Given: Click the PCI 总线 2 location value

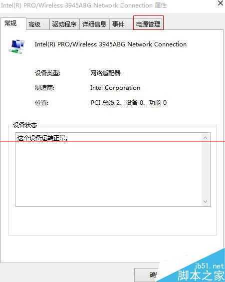Looking at the screenshot, I should coord(129,103).
